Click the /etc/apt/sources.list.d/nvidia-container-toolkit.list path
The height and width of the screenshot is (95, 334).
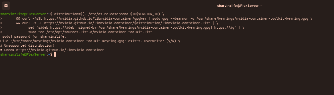99,32
